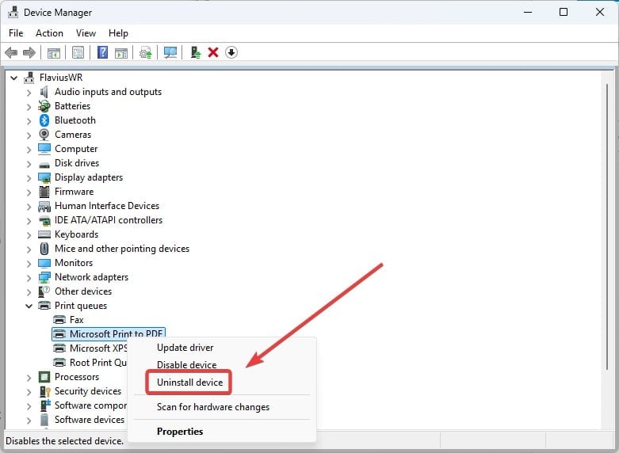
Task: Select the Fax print queue label
Action: click(x=77, y=320)
